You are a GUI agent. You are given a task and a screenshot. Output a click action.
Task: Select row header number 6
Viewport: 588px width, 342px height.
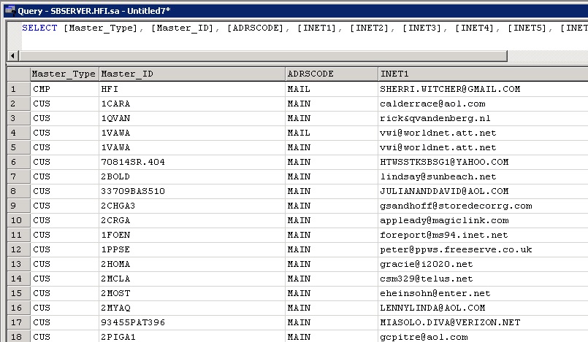tap(19, 162)
